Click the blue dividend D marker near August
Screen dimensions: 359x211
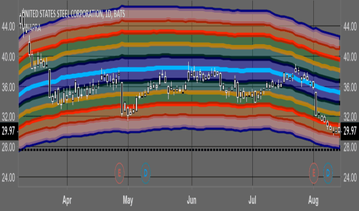tap(328, 173)
